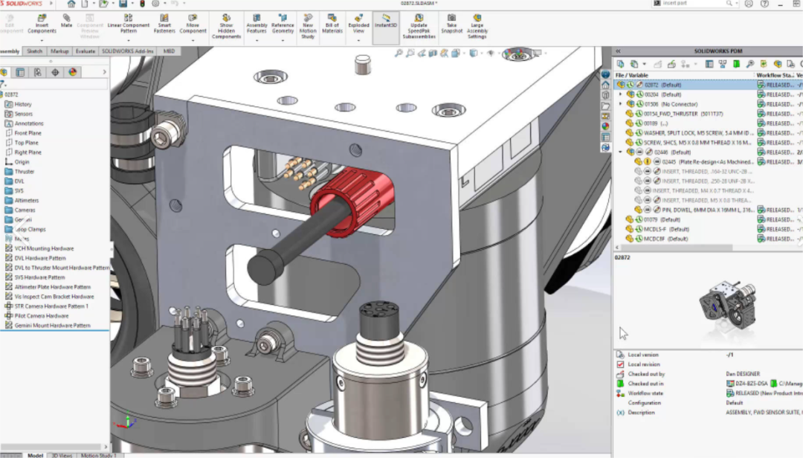Select Annotations in feature tree
Image resolution: width=803 pixels, height=458 pixels.
[x=24, y=123]
